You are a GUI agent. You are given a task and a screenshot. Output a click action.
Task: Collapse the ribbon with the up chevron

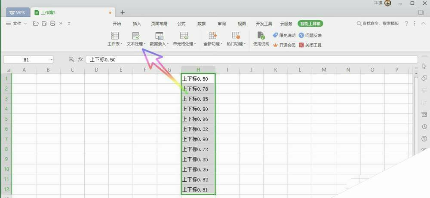[423, 24]
